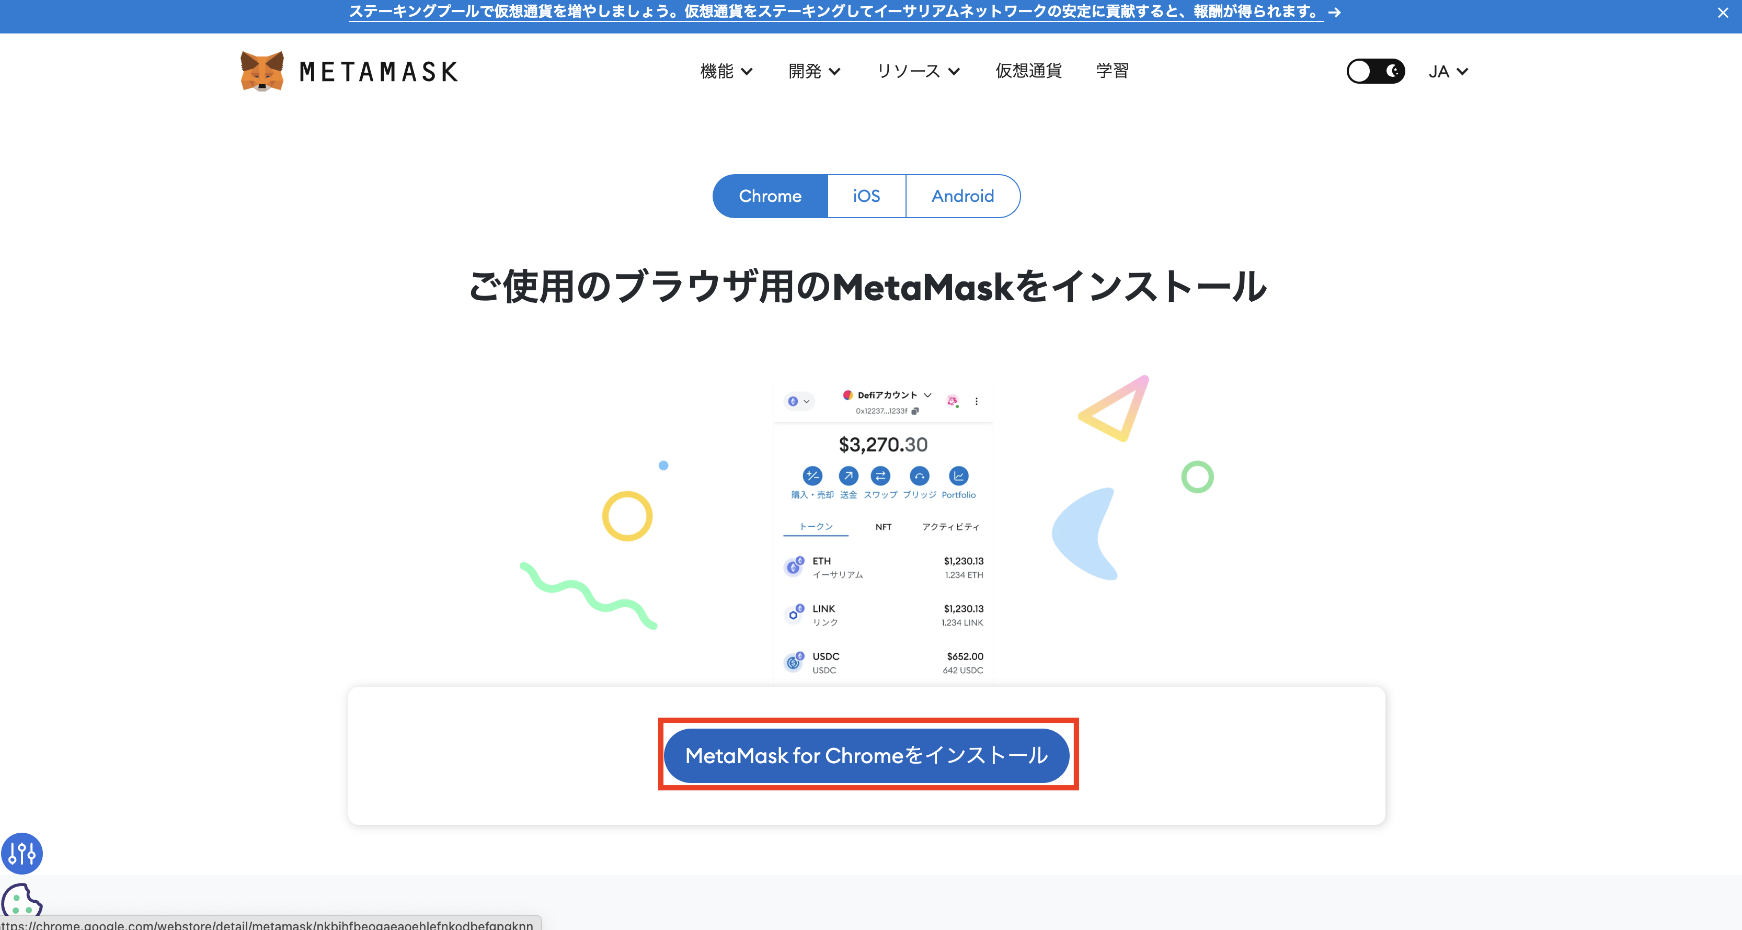Click the Buy and Sell (購入・売却) icon
The height and width of the screenshot is (930, 1742).
[812, 476]
